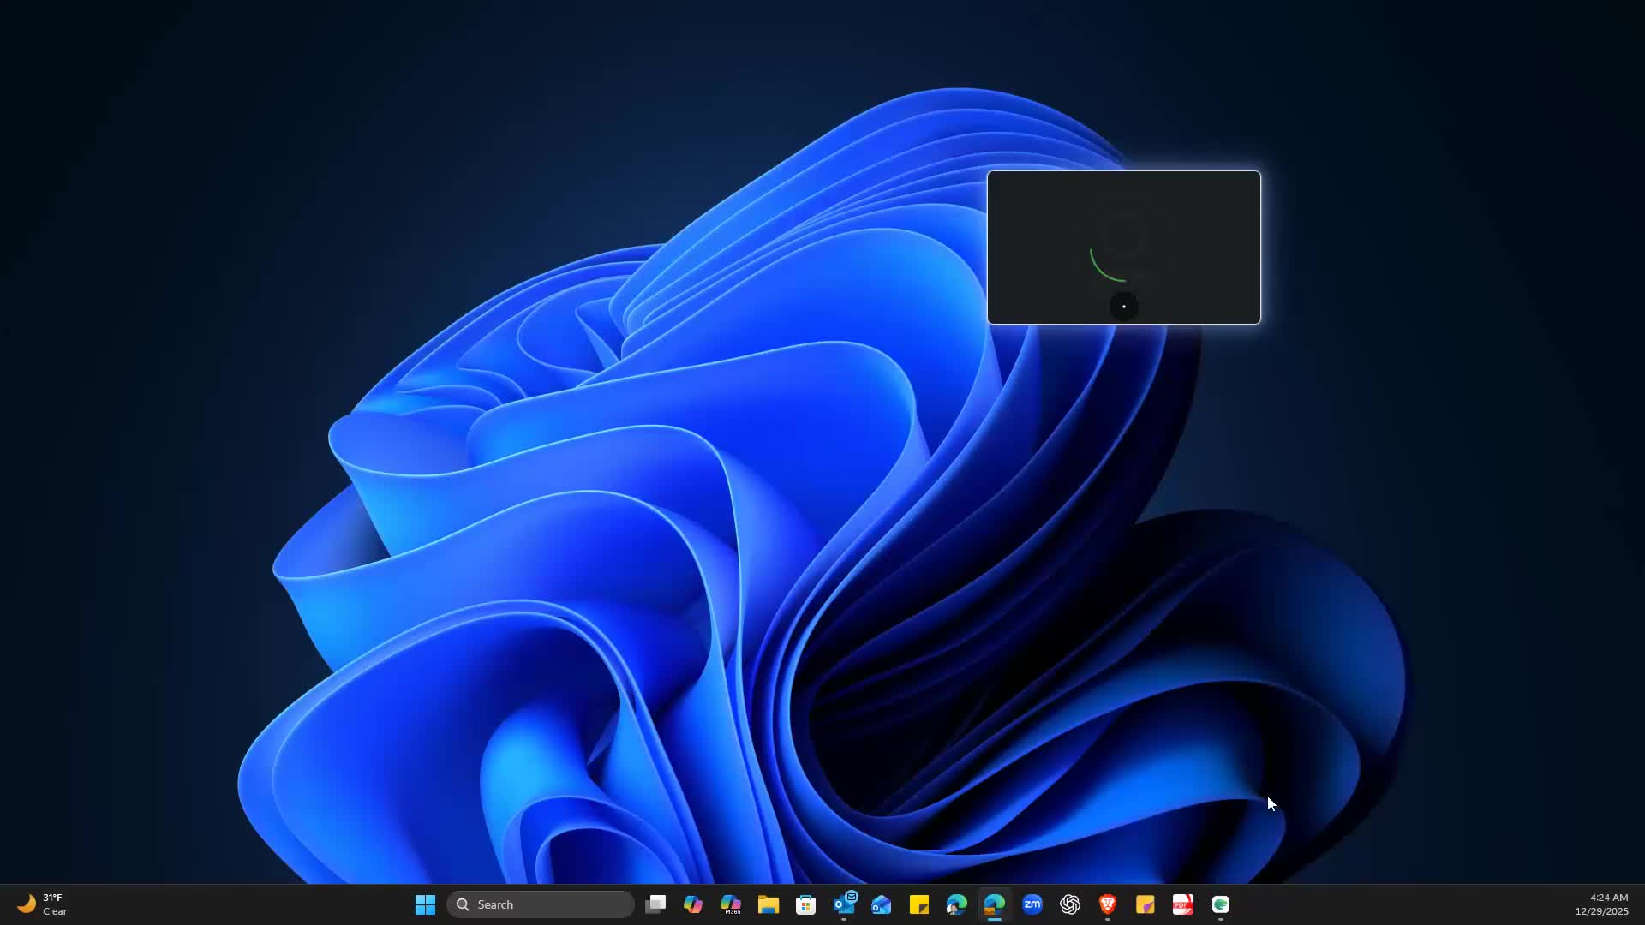
Task: Open the white tile app with green swirl
Action: point(1221,904)
